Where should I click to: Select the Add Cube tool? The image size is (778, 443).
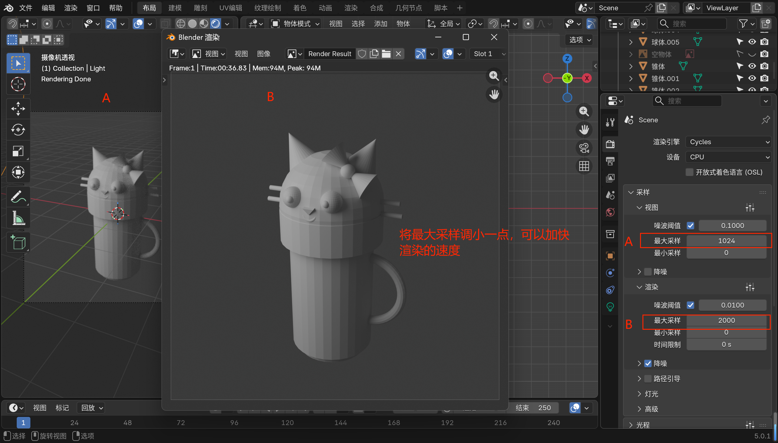[x=18, y=243]
